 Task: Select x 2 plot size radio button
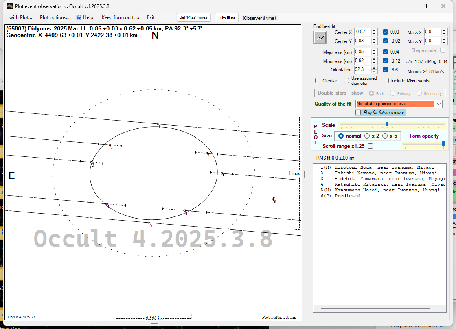(x=367, y=136)
